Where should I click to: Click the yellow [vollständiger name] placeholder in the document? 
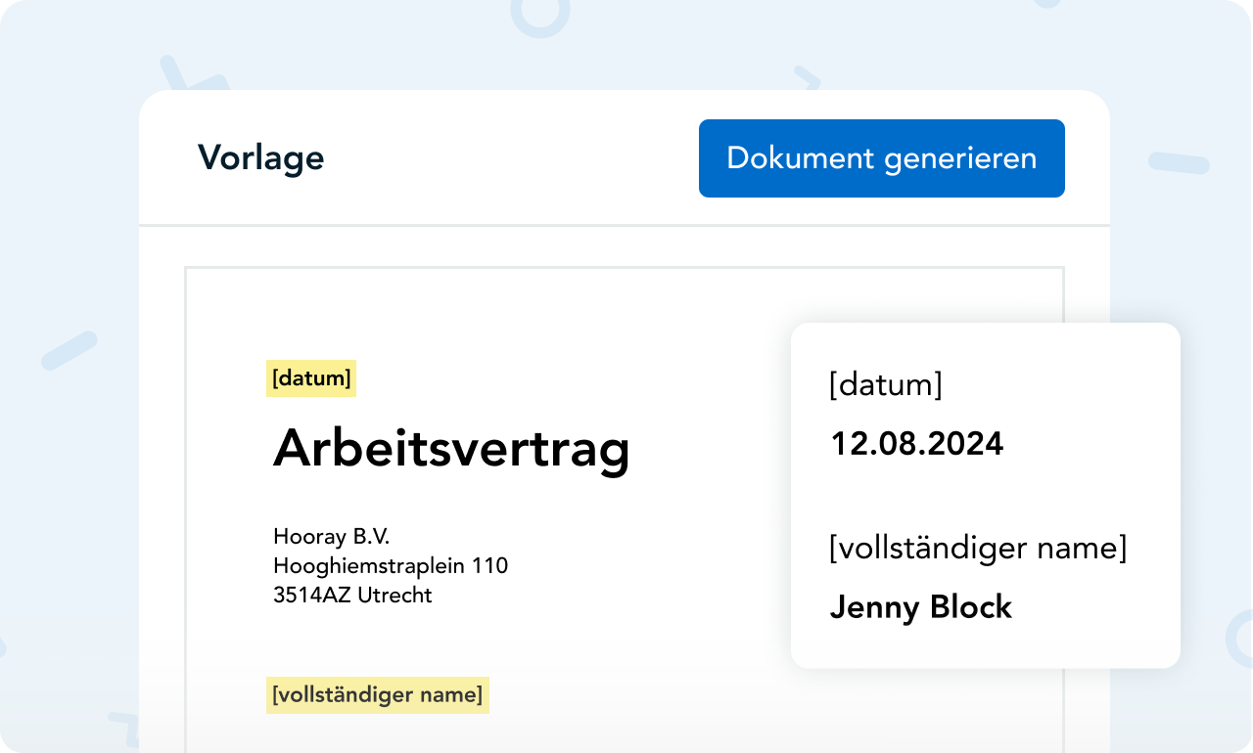point(378,695)
